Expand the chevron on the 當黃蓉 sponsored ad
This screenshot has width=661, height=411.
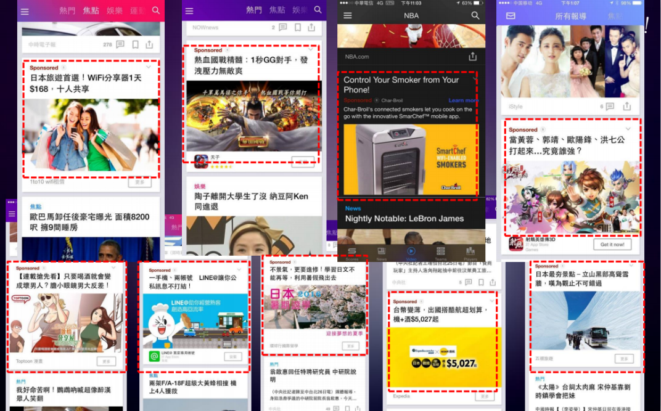click(628, 129)
